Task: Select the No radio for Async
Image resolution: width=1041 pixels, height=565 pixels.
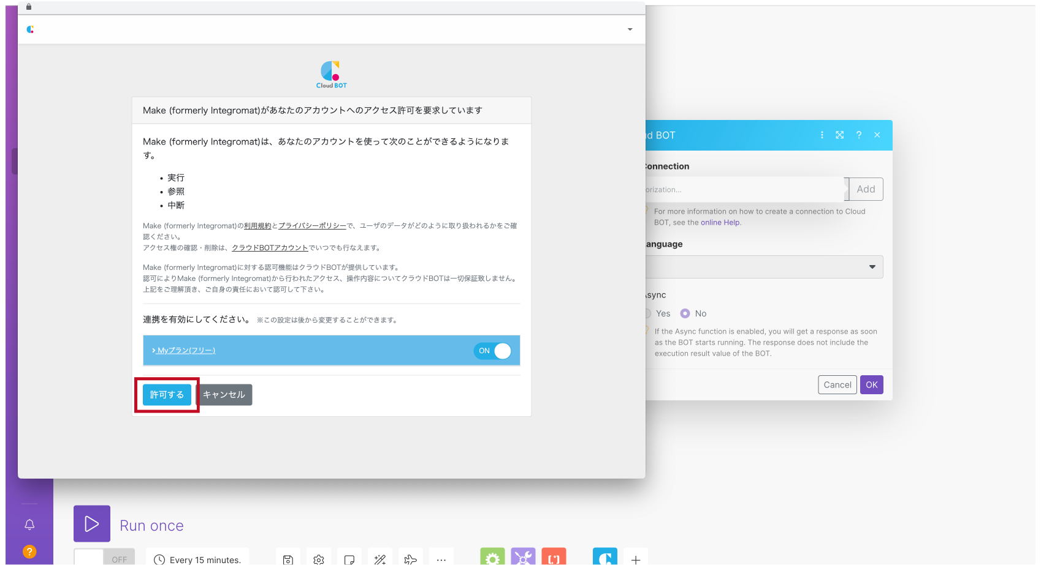Action: pos(685,313)
